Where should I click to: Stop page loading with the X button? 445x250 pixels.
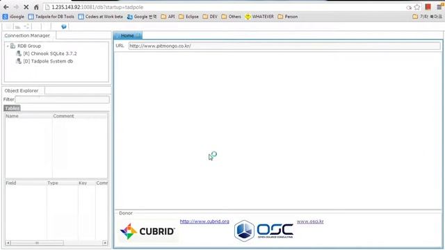pyautogui.click(x=26, y=7)
